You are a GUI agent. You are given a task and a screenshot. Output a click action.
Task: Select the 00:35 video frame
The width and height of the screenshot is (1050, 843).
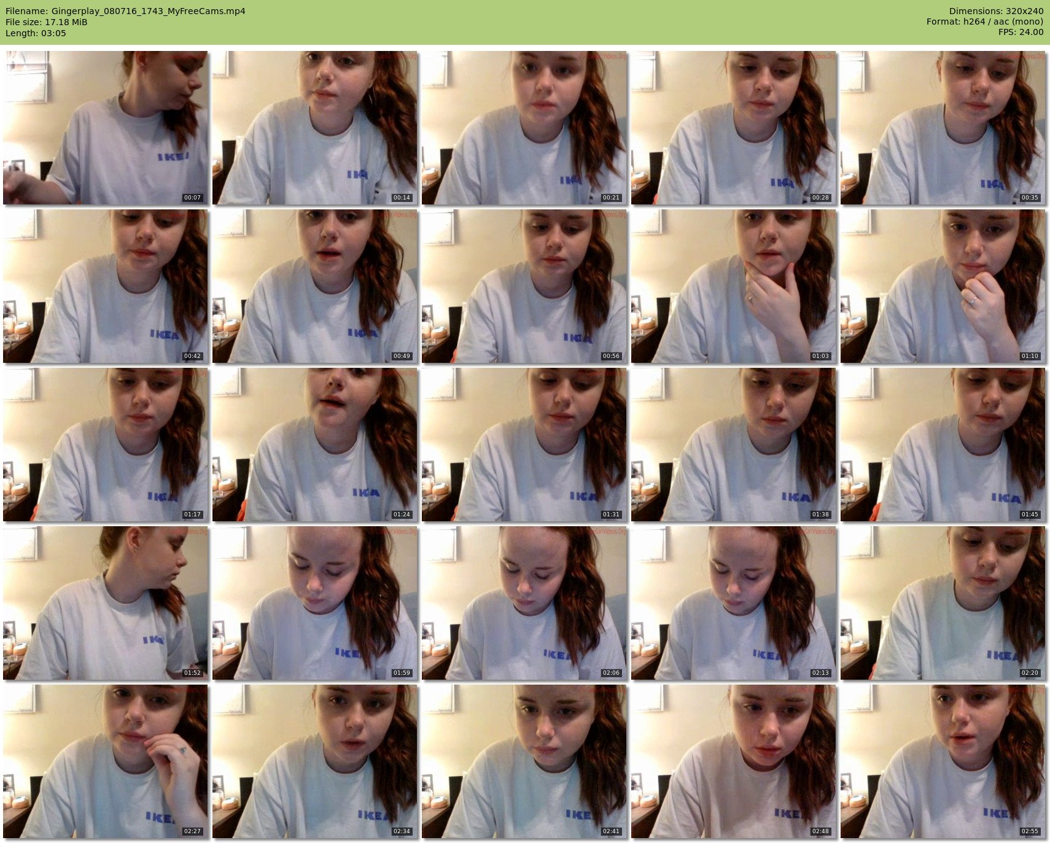tap(943, 128)
